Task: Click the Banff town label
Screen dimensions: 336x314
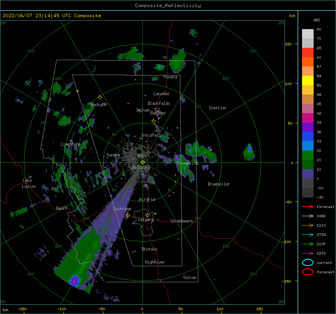Action: tap(62, 208)
